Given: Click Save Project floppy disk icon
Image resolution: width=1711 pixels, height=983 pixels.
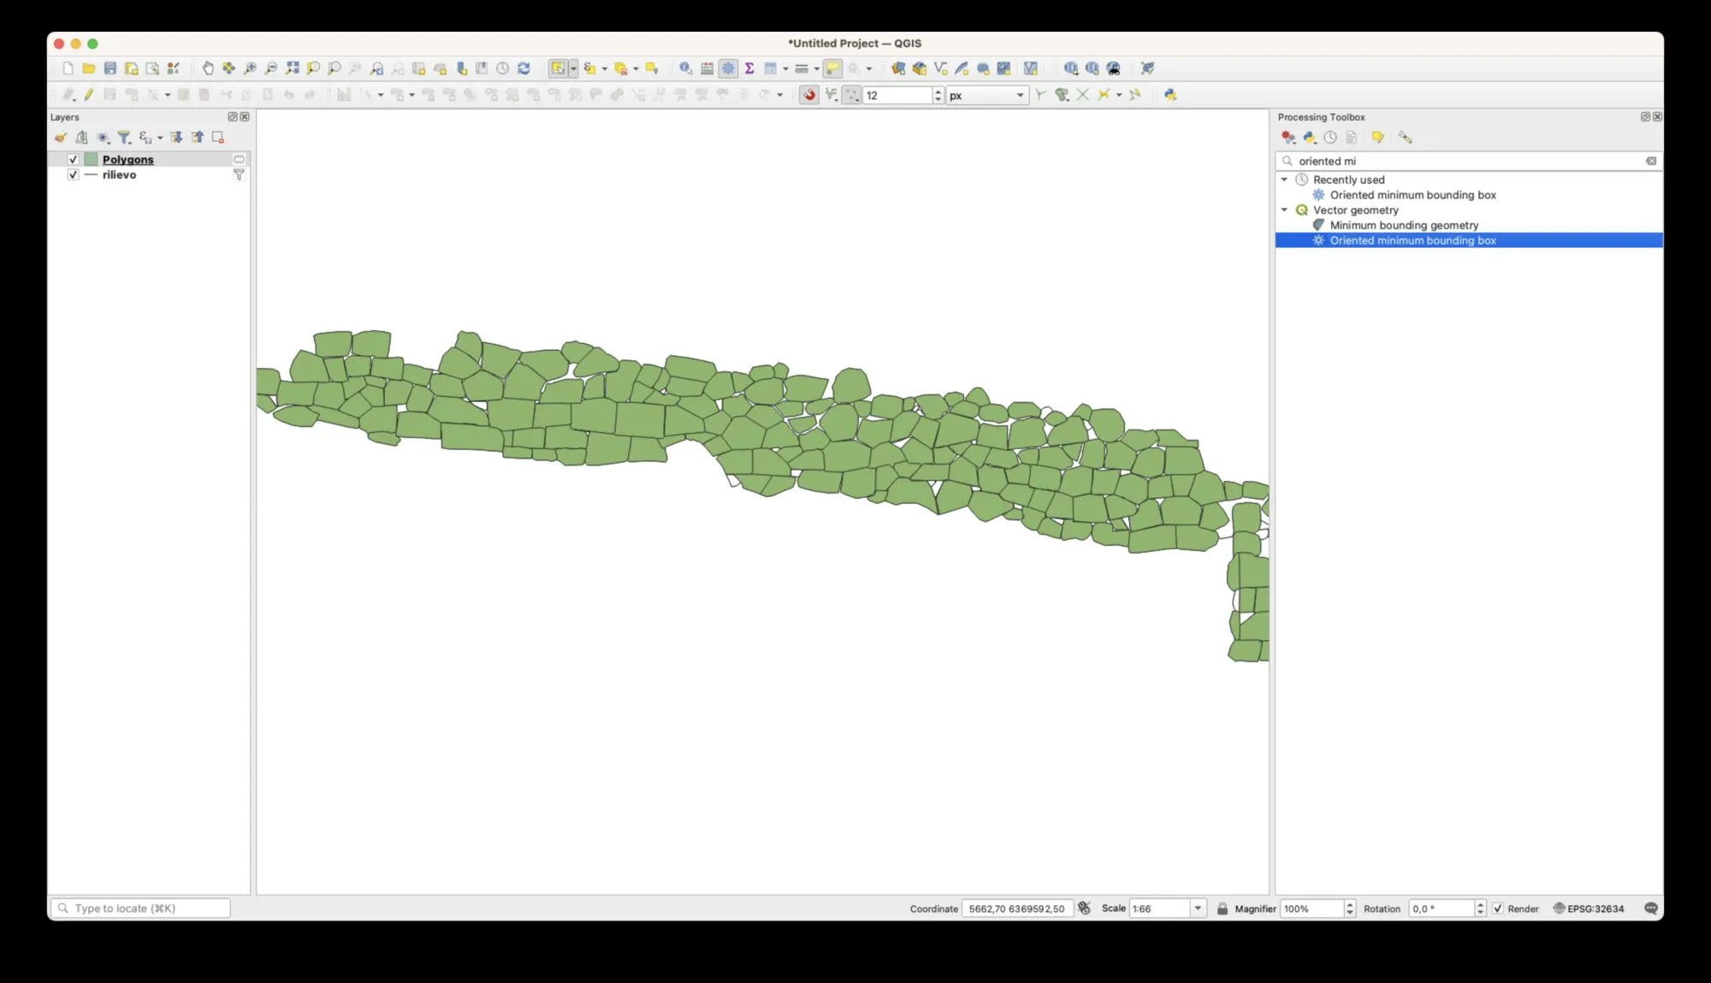Looking at the screenshot, I should pyautogui.click(x=110, y=68).
